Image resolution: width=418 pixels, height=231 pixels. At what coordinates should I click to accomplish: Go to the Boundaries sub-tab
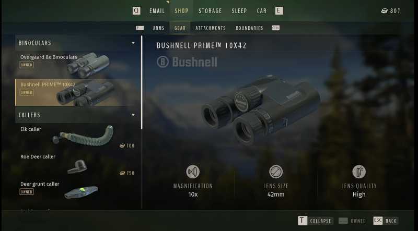pyautogui.click(x=249, y=28)
